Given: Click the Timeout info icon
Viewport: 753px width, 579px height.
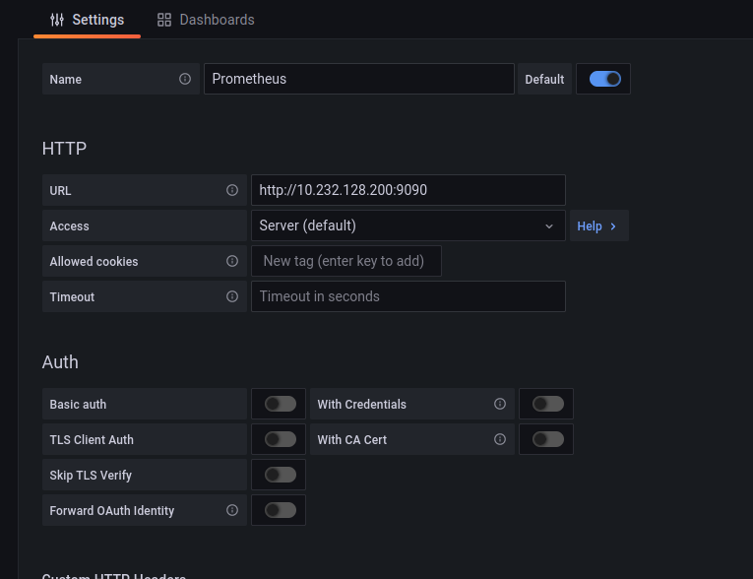Looking at the screenshot, I should (232, 296).
